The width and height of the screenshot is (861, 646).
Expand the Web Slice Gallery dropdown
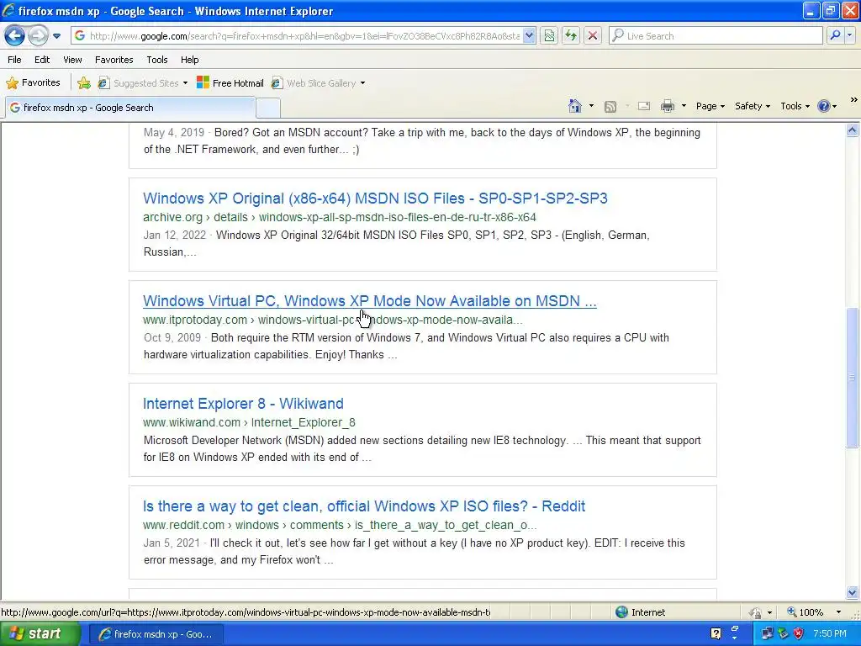click(362, 83)
